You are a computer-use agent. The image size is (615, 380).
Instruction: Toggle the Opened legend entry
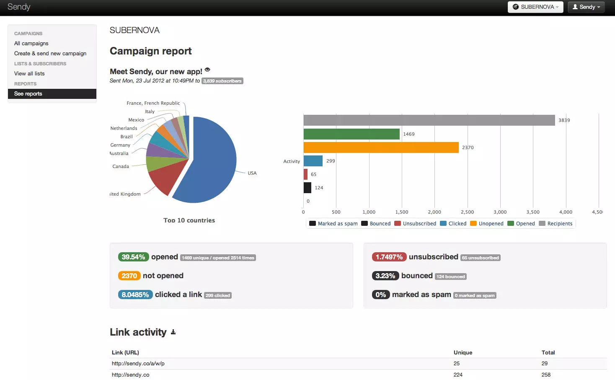pyautogui.click(x=521, y=224)
